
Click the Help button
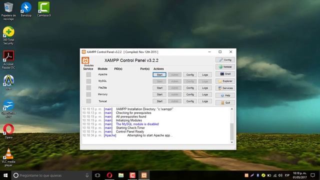point(225,95)
